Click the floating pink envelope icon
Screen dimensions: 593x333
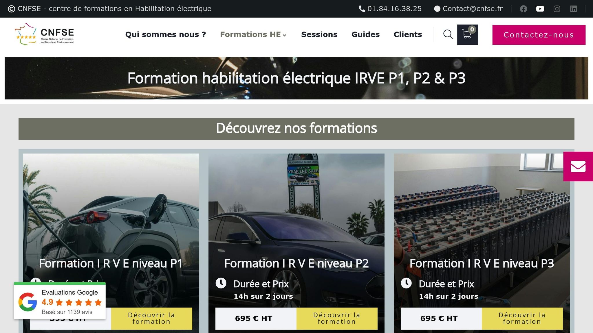pos(578,166)
